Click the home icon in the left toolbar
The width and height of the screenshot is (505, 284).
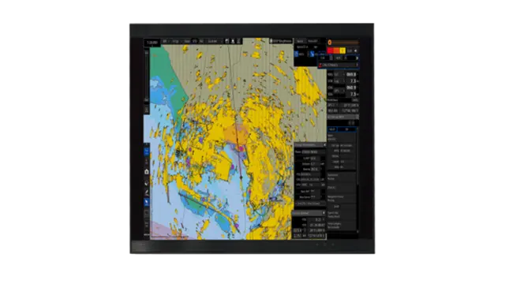point(147,172)
